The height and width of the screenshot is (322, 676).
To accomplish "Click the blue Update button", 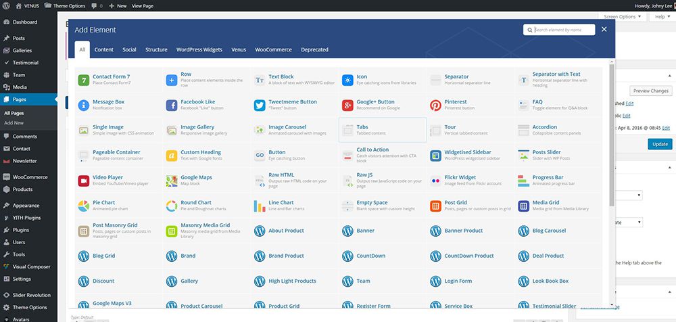I will pos(660,144).
